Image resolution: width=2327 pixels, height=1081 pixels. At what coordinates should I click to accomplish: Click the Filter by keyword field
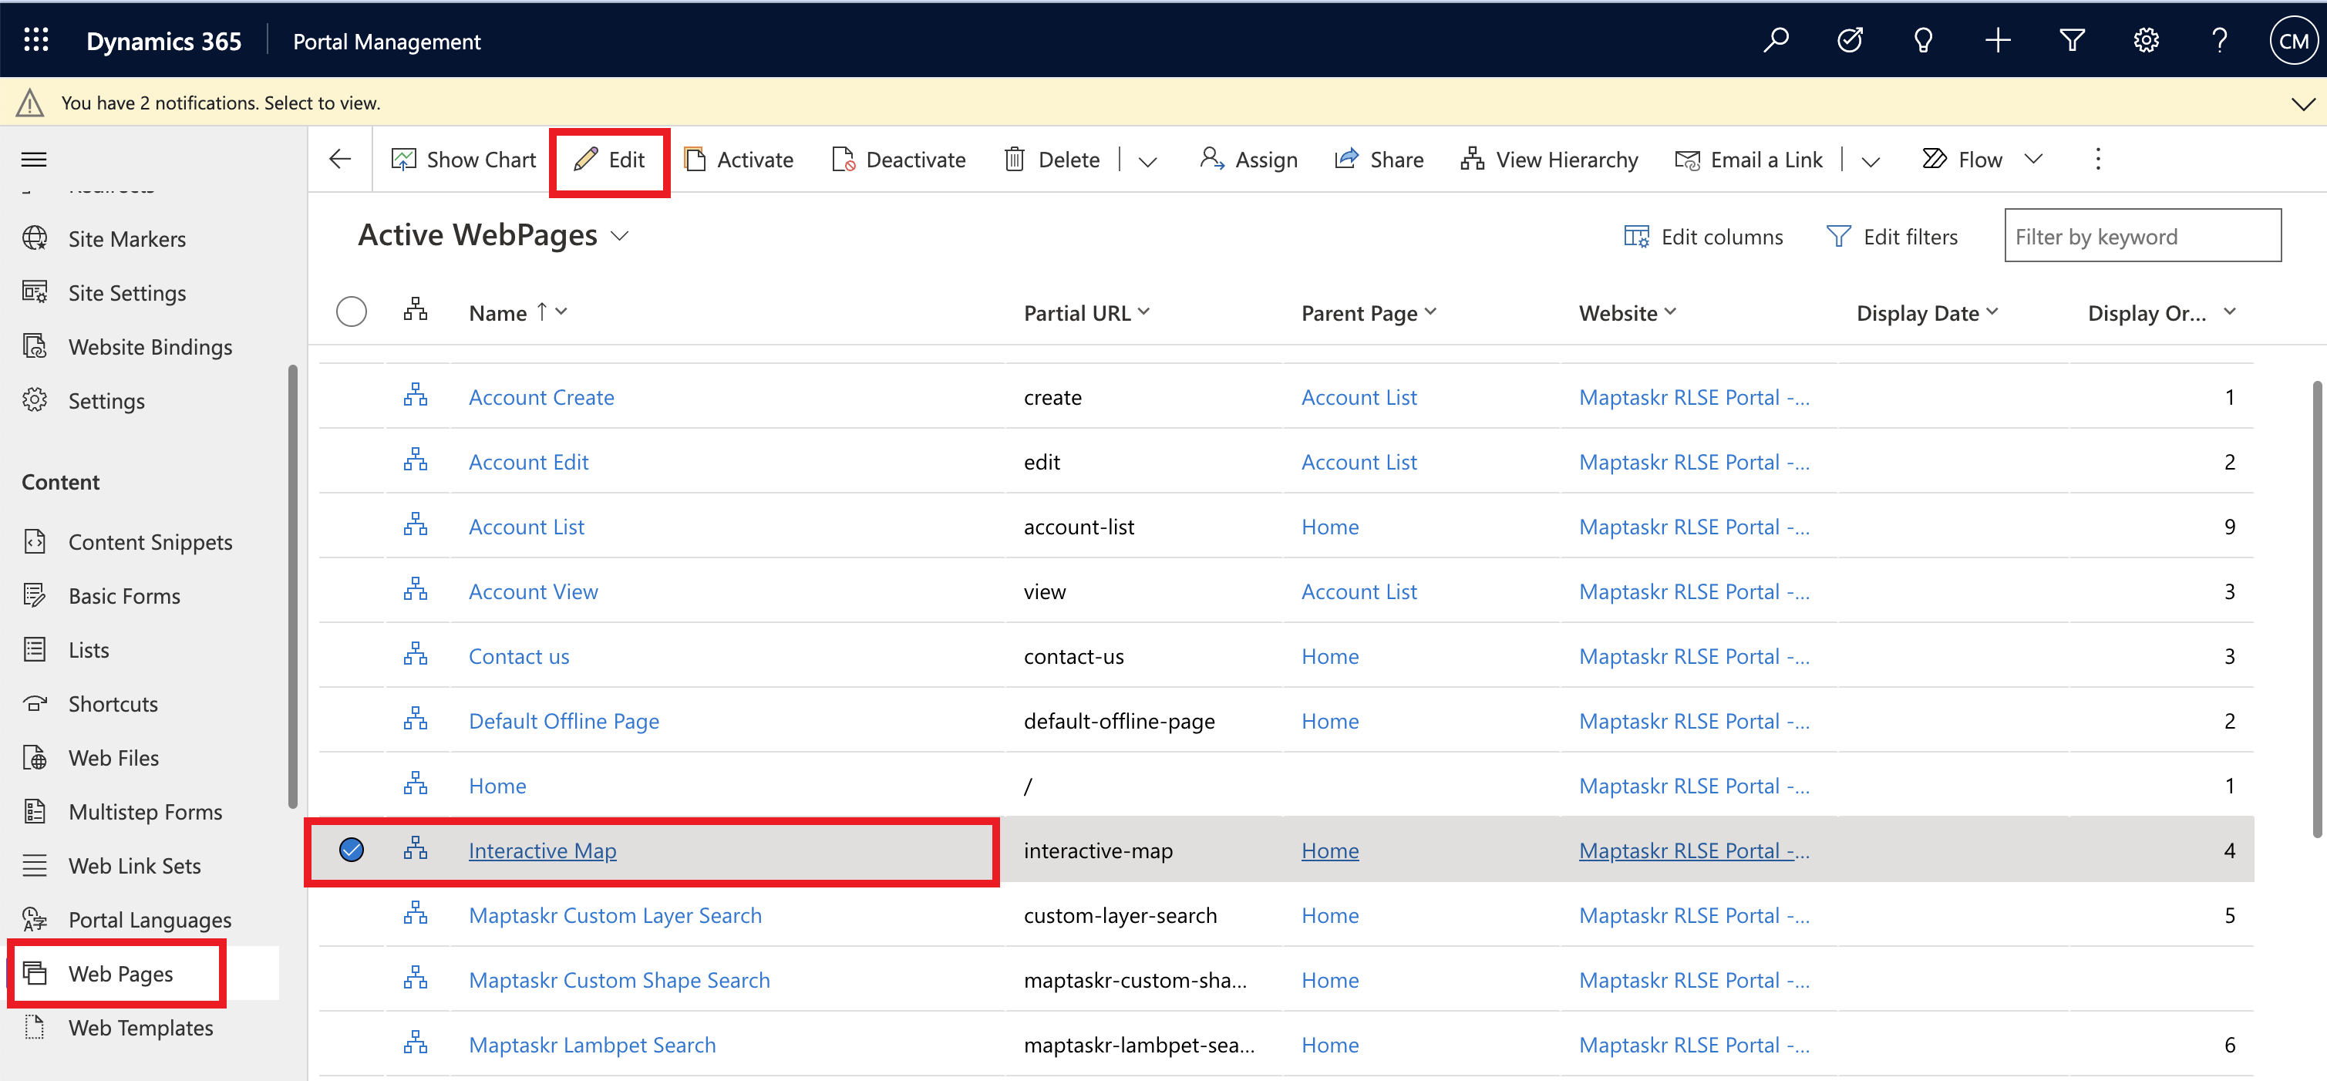coord(2142,236)
